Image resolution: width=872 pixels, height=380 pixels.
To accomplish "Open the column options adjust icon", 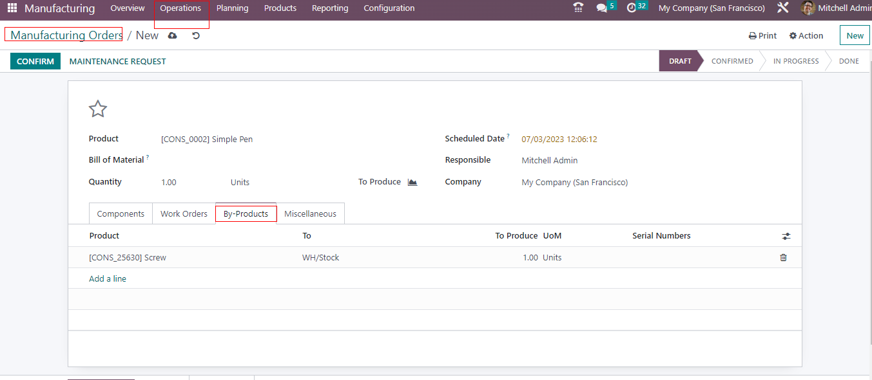I will click(x=786, y=237).
